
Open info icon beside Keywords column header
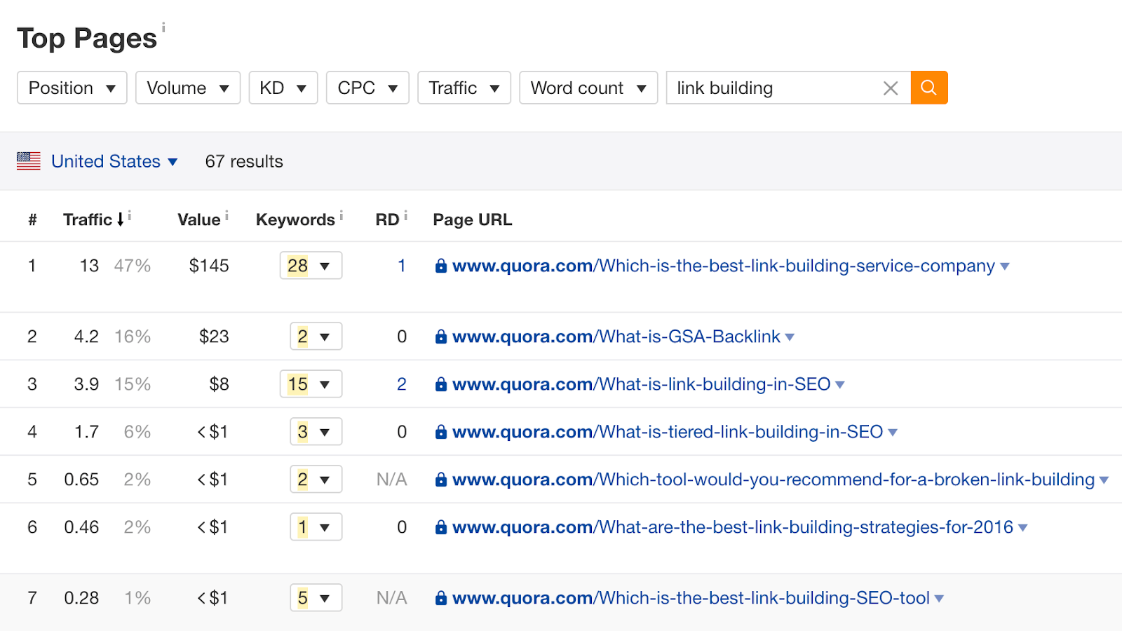341,216
